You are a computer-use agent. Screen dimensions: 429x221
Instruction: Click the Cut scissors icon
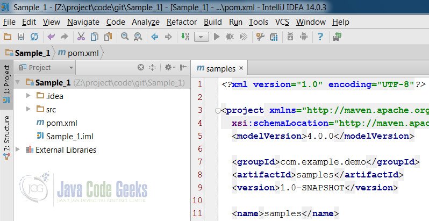tap(81, 37)
